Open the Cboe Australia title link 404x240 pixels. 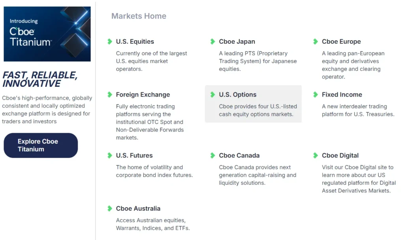tap(138, 208)
